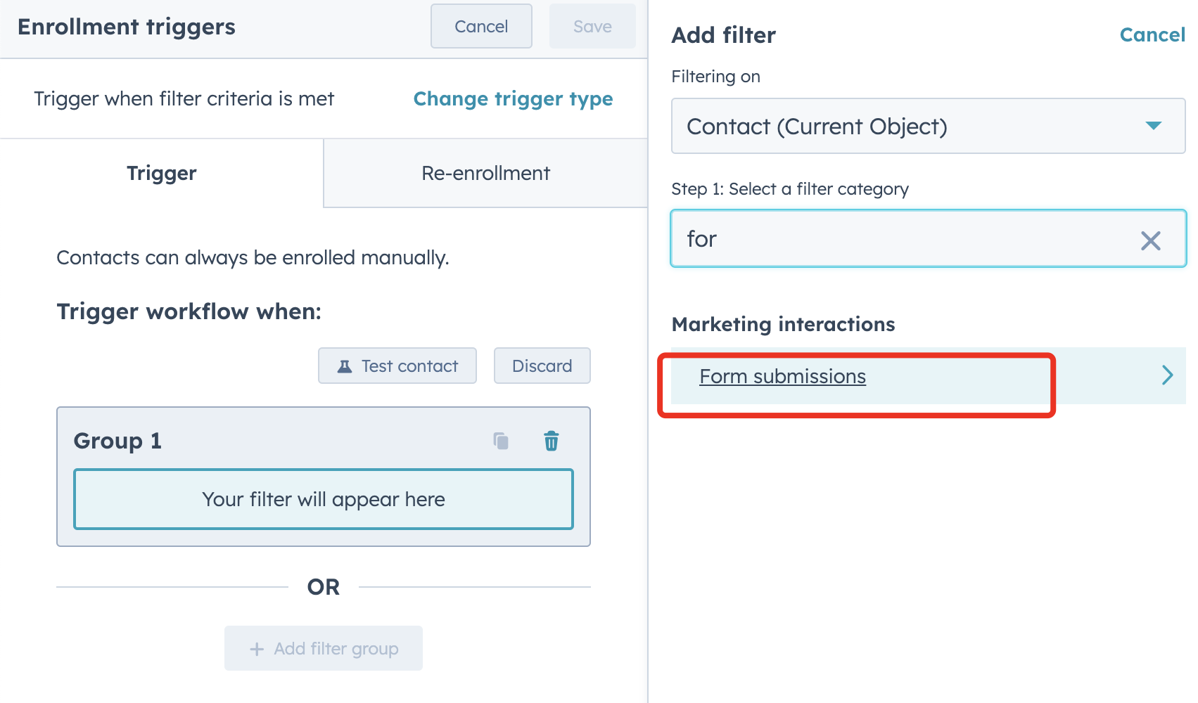Select the Trigger tab

(161, 173)
